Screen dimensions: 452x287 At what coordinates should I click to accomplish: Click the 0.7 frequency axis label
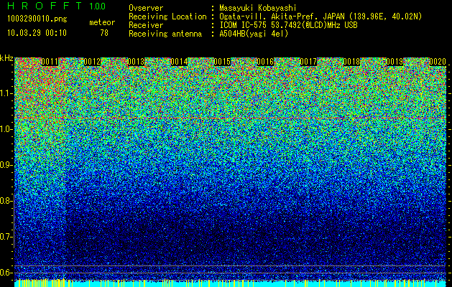click(x=5, y=237)
